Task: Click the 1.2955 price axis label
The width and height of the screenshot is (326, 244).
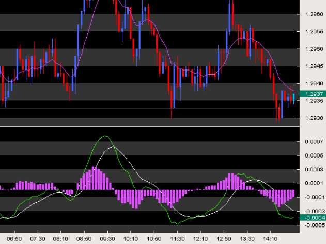Action: click(x=314, y=32)
